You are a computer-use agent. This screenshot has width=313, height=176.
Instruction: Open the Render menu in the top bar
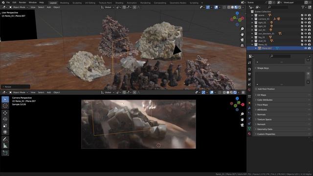(22, 2)
